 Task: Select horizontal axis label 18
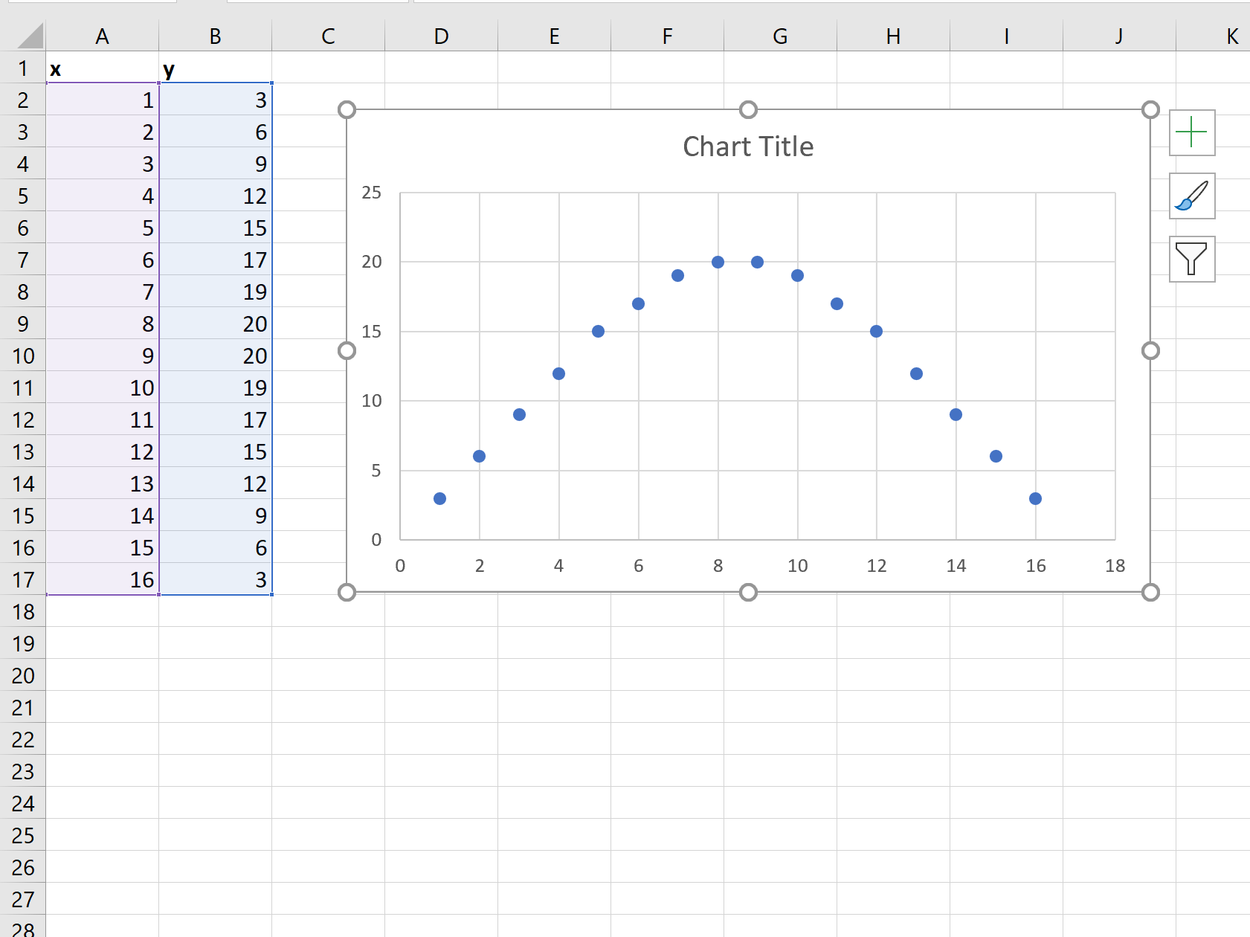tap(1115, 566)
